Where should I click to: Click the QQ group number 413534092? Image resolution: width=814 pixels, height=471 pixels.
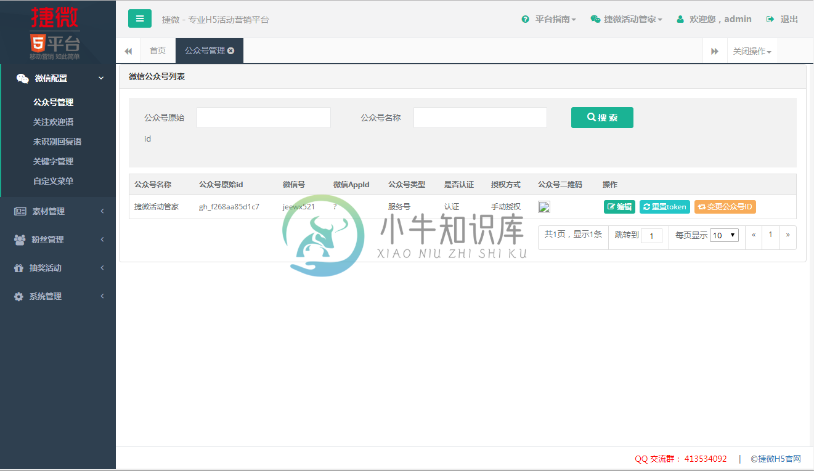point(706,459)
